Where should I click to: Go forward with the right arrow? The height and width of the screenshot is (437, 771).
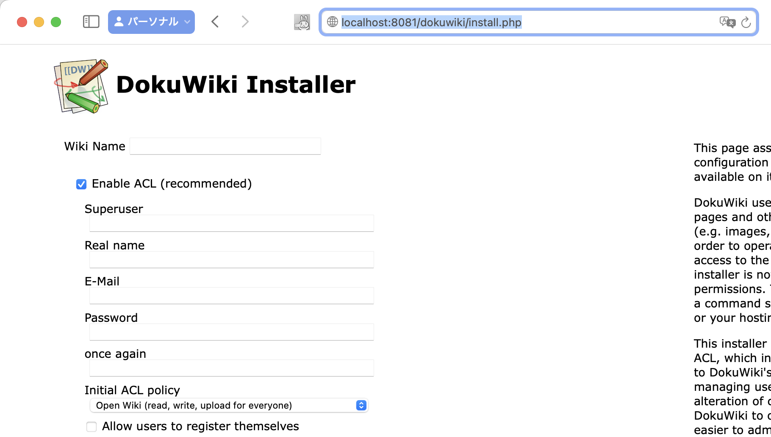[x=245, y=22]
